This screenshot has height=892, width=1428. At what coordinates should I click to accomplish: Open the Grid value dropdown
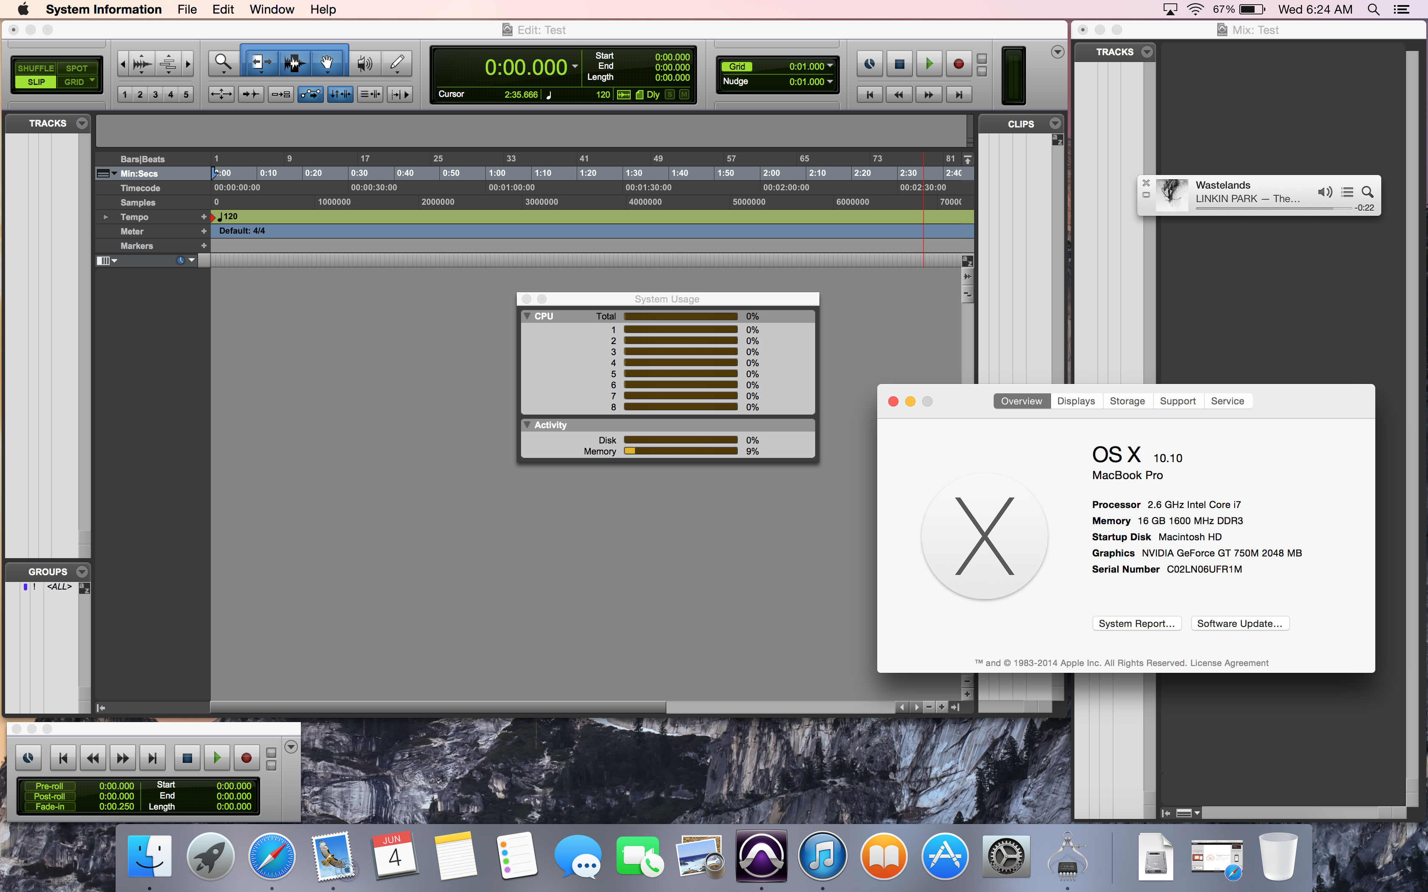point(830,66)
